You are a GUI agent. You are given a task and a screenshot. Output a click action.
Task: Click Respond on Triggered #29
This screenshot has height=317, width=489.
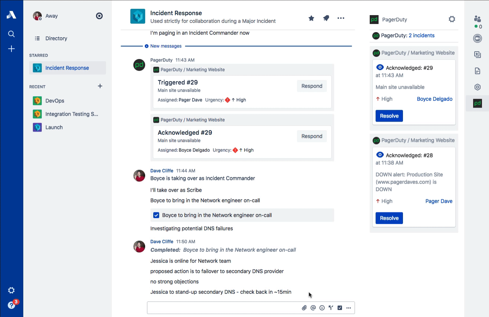point(312,86)
